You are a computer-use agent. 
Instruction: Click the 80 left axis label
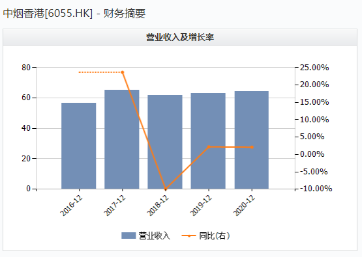[x=26, y=68]
